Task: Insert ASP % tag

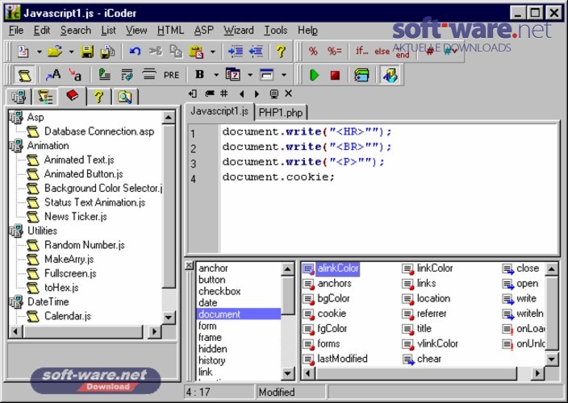Action: [313, 52]
